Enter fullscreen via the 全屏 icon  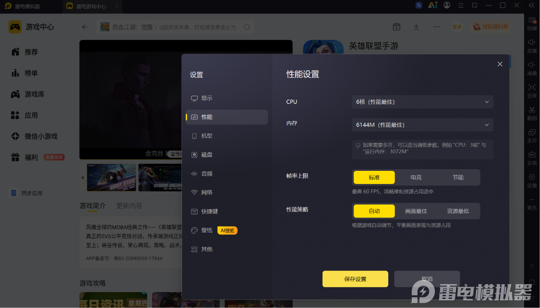(532, 91)
